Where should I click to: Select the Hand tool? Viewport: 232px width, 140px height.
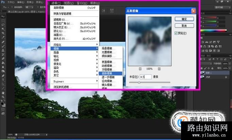pyautogui.click(x=3, y=93)
